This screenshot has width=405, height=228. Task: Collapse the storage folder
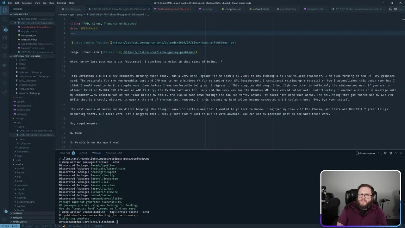(19, 118)
